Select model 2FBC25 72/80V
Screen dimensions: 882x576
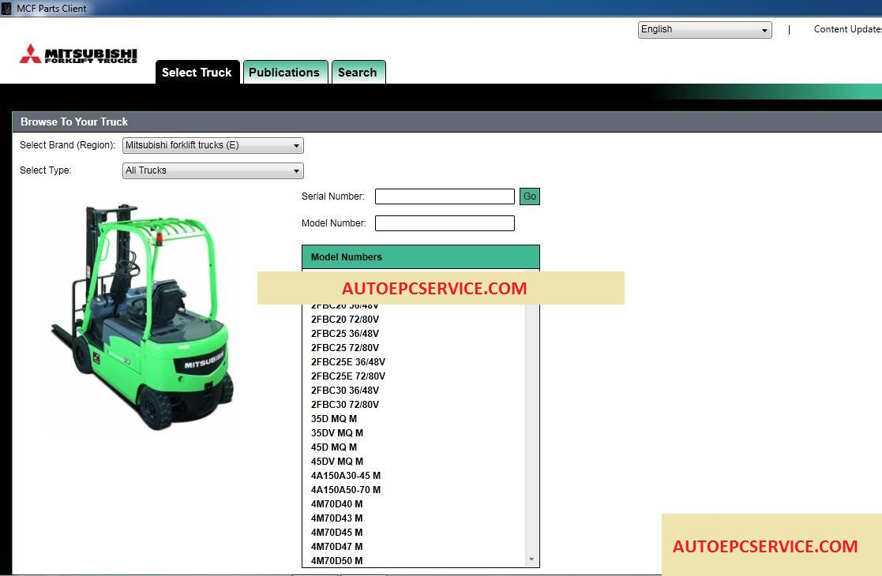coord(345,347)
